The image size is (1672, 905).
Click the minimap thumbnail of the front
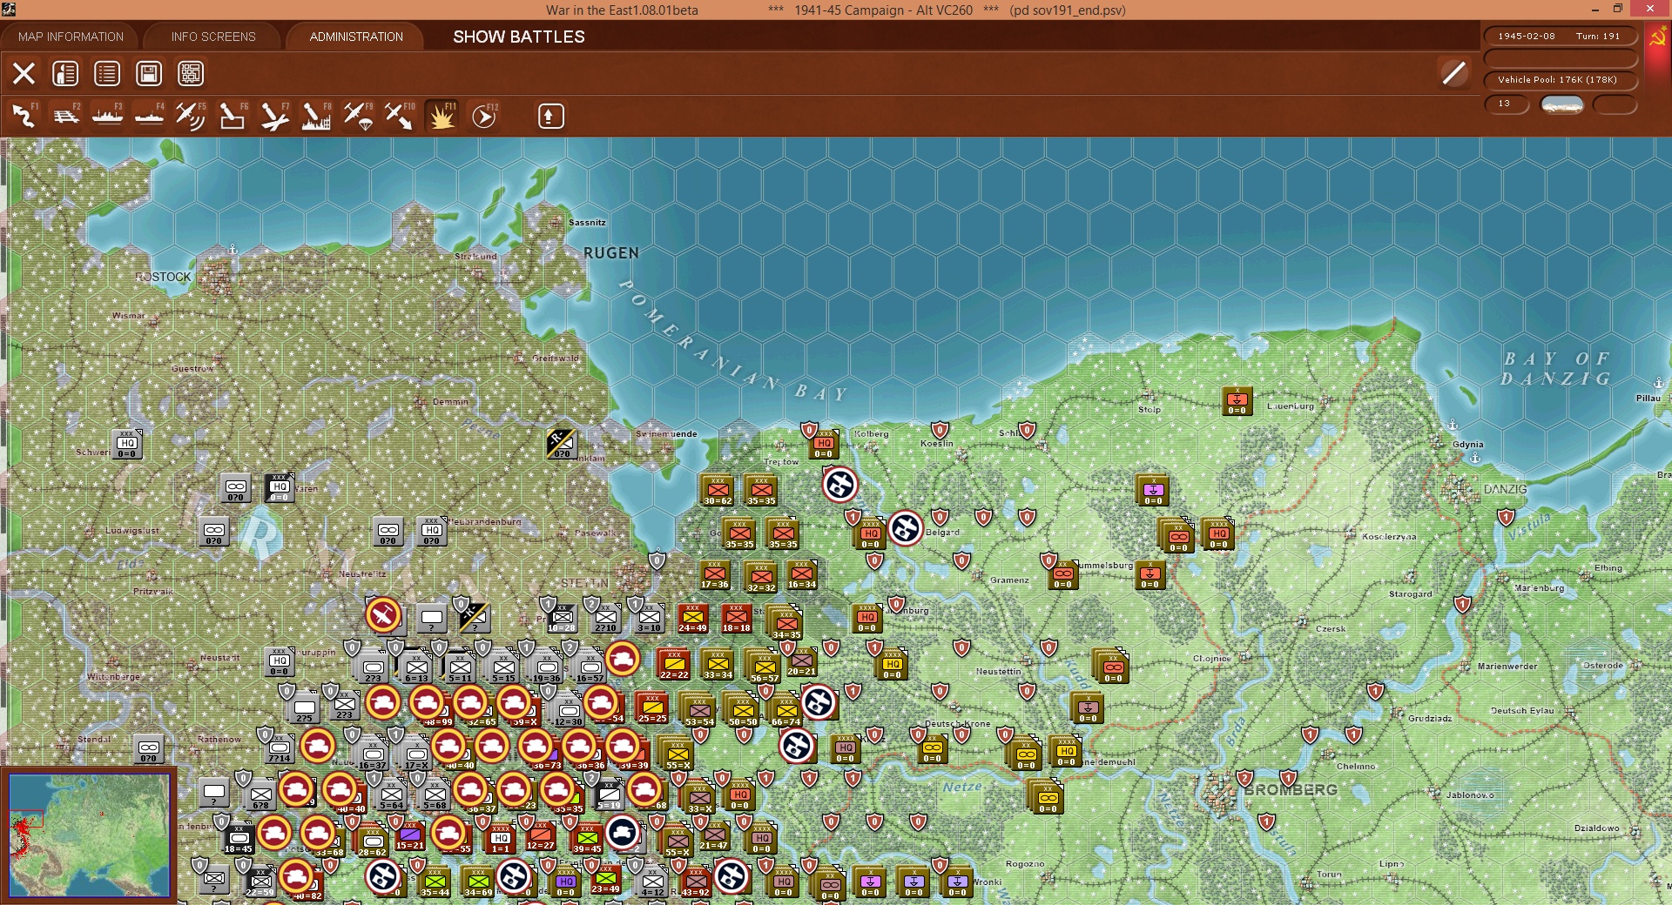[89, 835]
